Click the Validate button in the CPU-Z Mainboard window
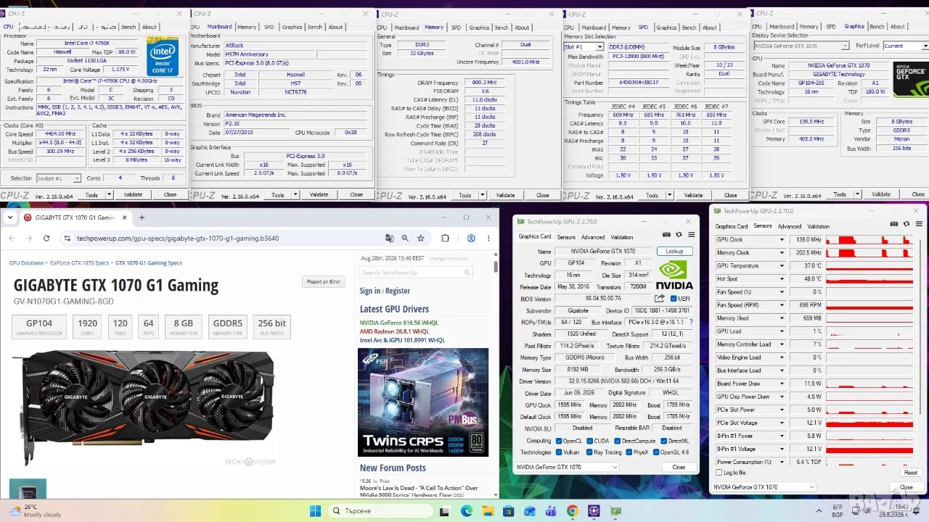The image size is (929, 522). 319,194
